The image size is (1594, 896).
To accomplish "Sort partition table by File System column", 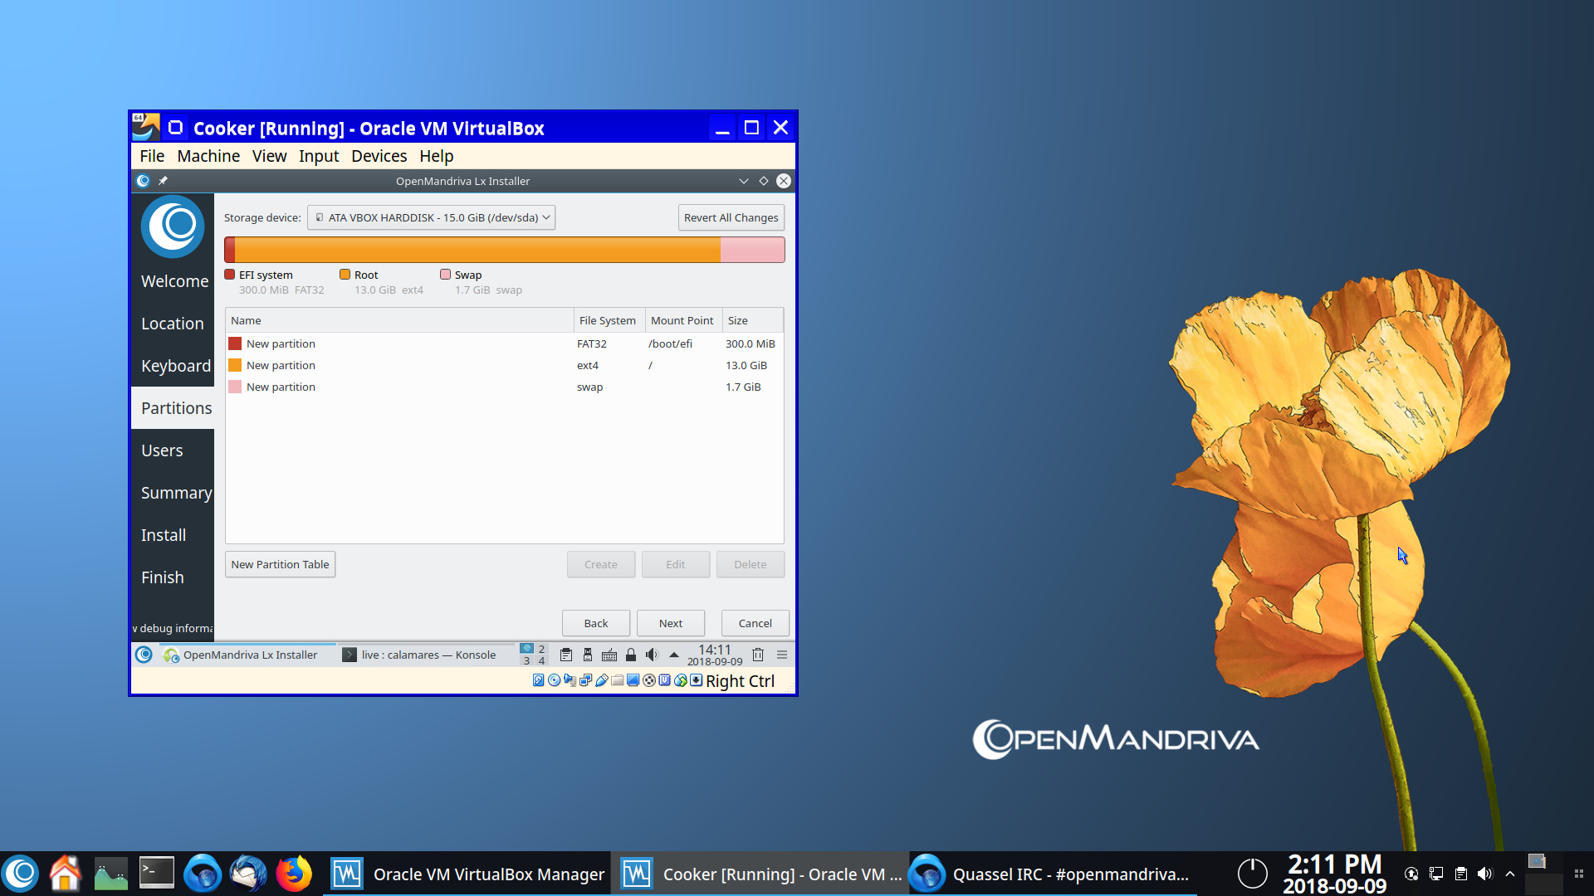I will pyautogui.click(x=609, y=320).
